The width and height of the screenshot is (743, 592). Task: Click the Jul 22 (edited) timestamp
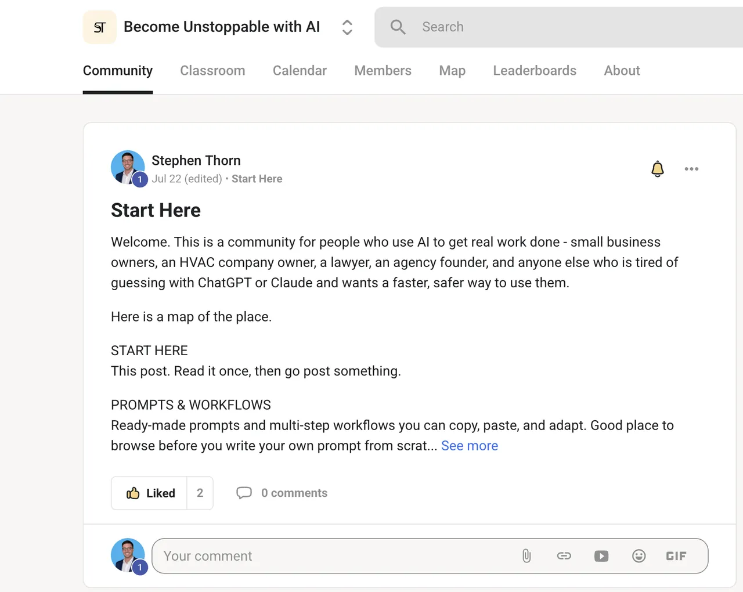pos(187,179)
